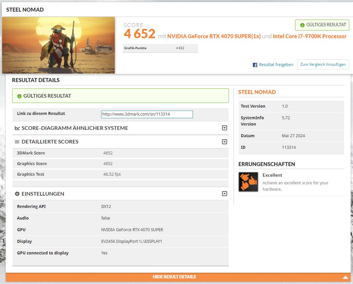The image size is (353, 284).
Task: Click the result link field containing 3dmark.com/sn/113314
Action: tap(147, 114)
